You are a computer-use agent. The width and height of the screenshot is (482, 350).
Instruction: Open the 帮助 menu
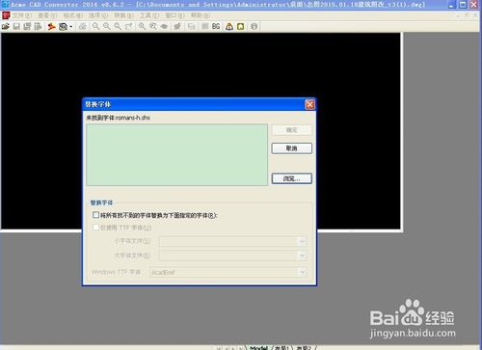click(x=201, y=15)
